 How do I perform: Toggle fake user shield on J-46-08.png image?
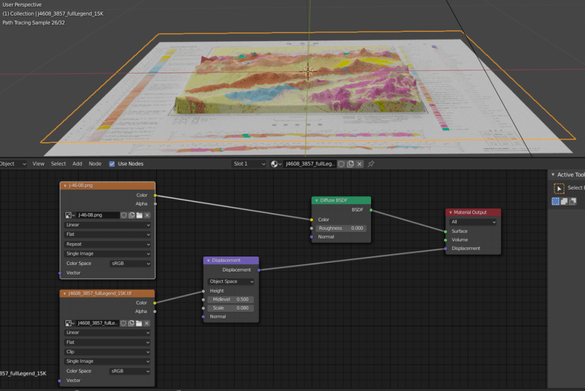coord(123,215)
